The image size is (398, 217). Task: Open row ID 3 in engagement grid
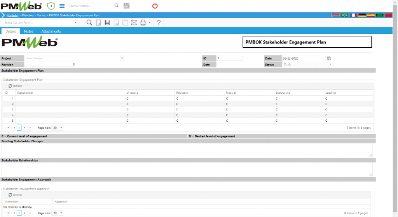pyautogui.click(x=12, y=110)
